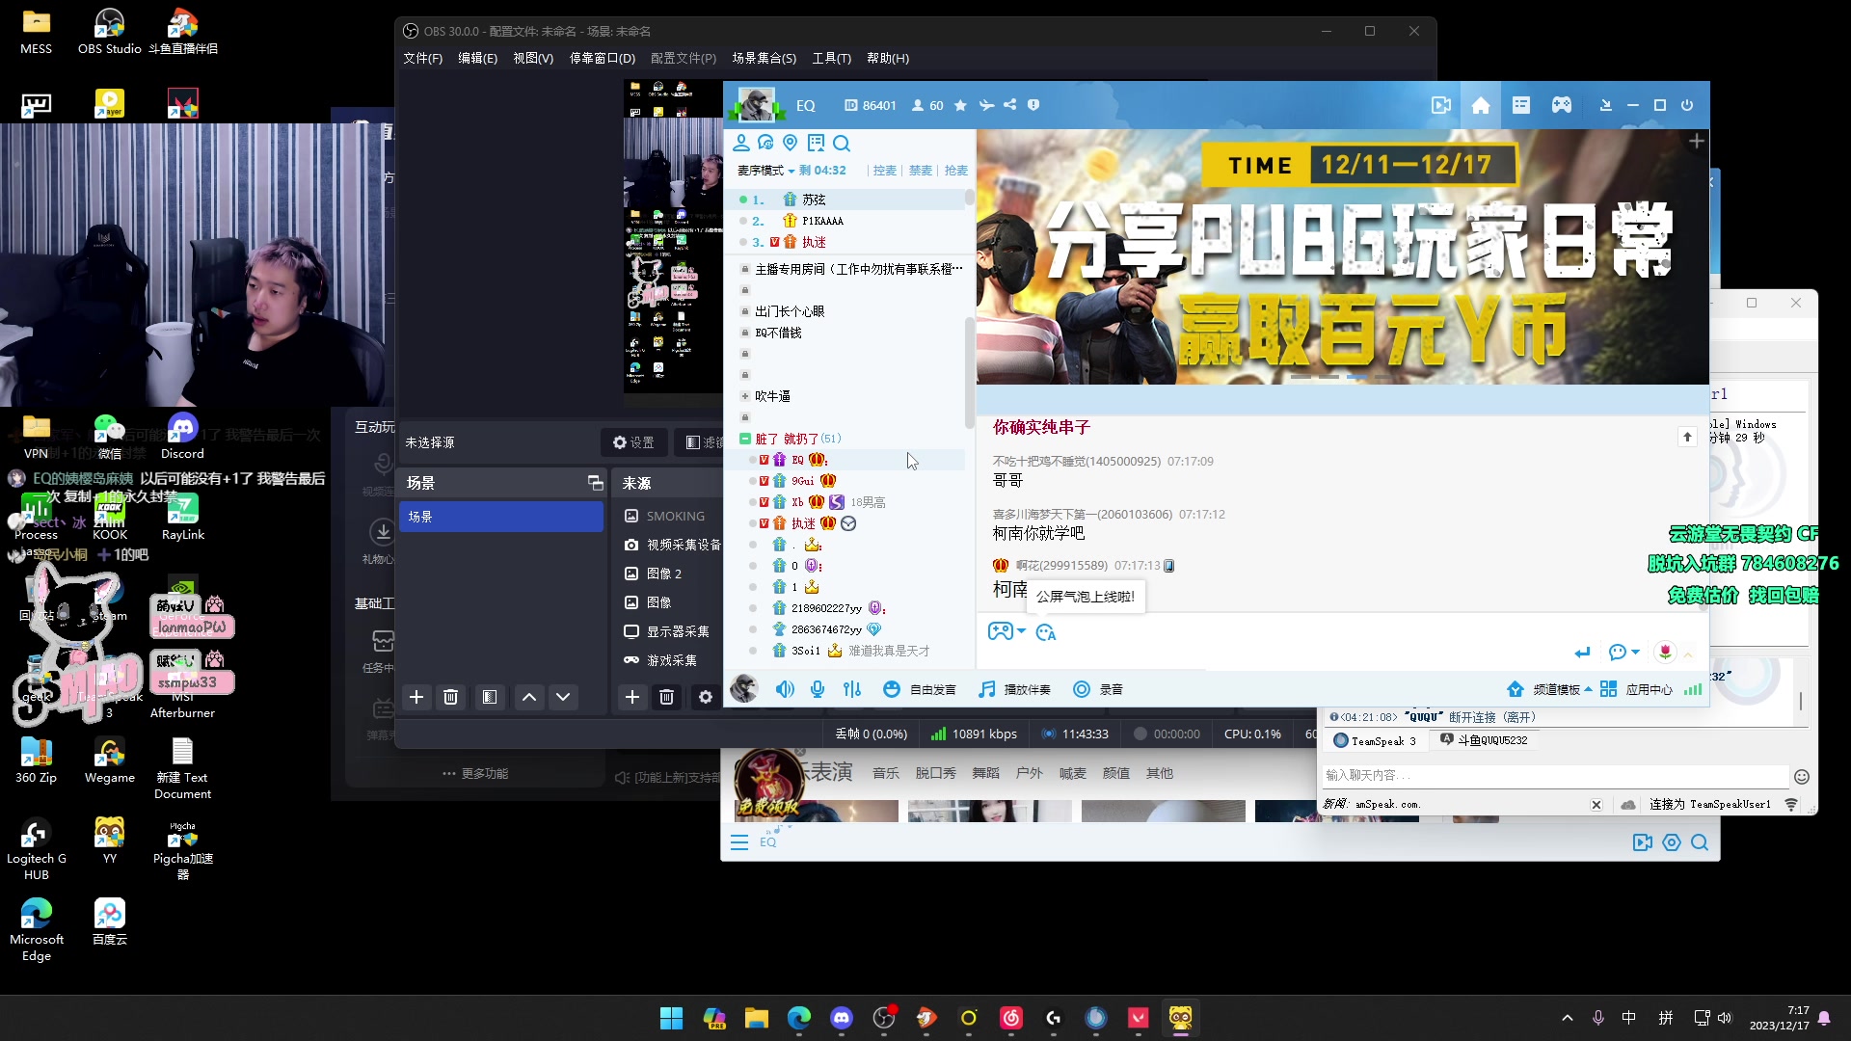The image size is (1851, 1041).
Task: Expand the 吹牛逼 channel
Action: 744,396
